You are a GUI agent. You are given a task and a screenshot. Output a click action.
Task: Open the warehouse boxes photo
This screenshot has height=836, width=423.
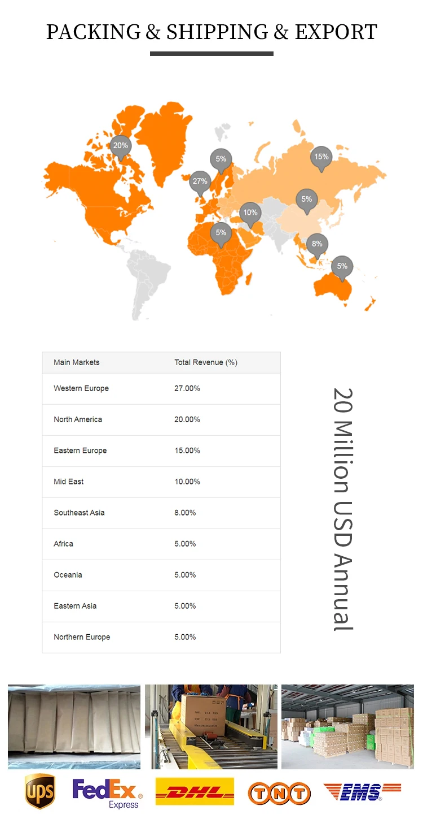tap(347, 726)
